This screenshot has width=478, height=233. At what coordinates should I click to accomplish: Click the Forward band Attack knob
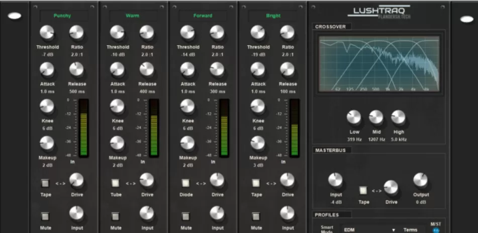(x=187, y=69)
